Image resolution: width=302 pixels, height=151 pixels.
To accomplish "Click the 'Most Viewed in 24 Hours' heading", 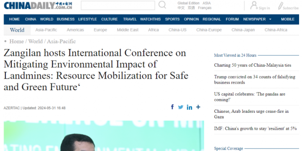I will [x=235, y=55].
